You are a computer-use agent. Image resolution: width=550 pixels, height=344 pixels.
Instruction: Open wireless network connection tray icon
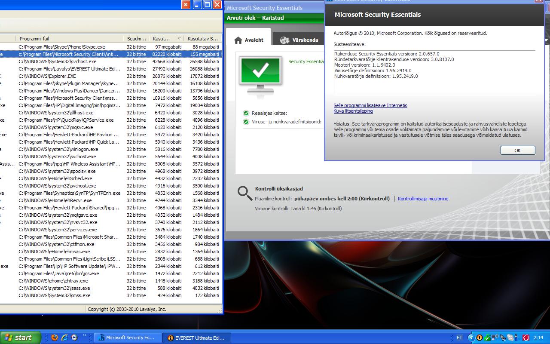pos(495,338)
